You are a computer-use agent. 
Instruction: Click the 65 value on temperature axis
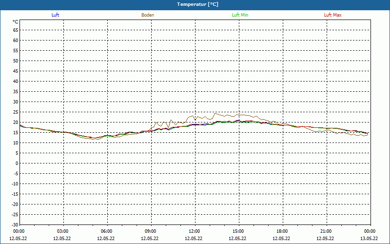point(16,30)
